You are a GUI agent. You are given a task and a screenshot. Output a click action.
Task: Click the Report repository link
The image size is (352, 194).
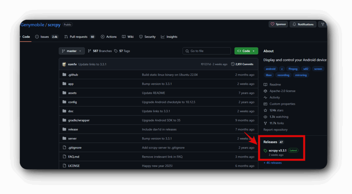point(275,130)
